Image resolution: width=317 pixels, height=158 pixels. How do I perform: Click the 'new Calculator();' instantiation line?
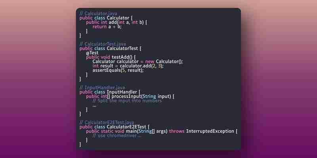coord(137,62)
